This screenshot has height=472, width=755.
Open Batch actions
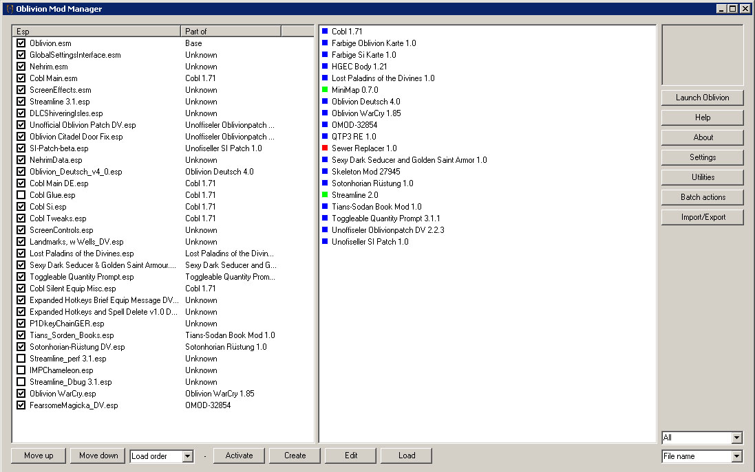coord(702,197)
